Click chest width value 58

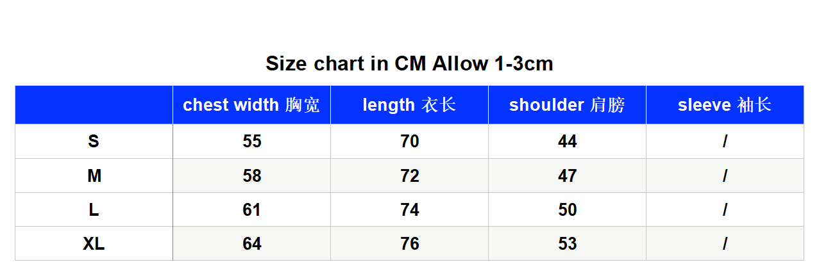pos(252,175)
